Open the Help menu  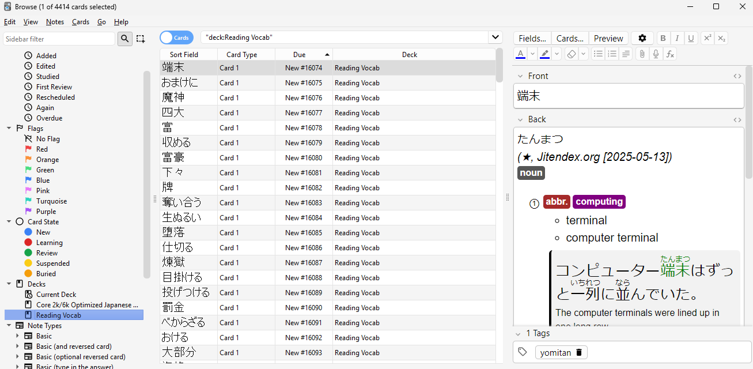[121, 22]
